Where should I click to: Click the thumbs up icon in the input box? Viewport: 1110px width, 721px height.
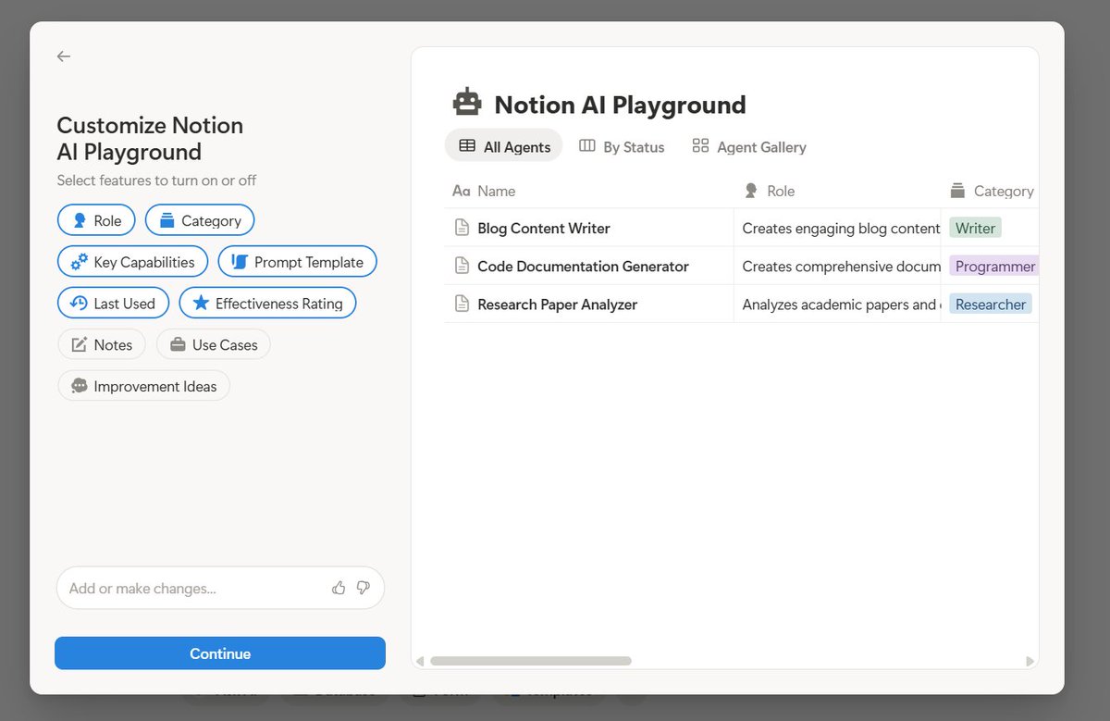[339, 588]
